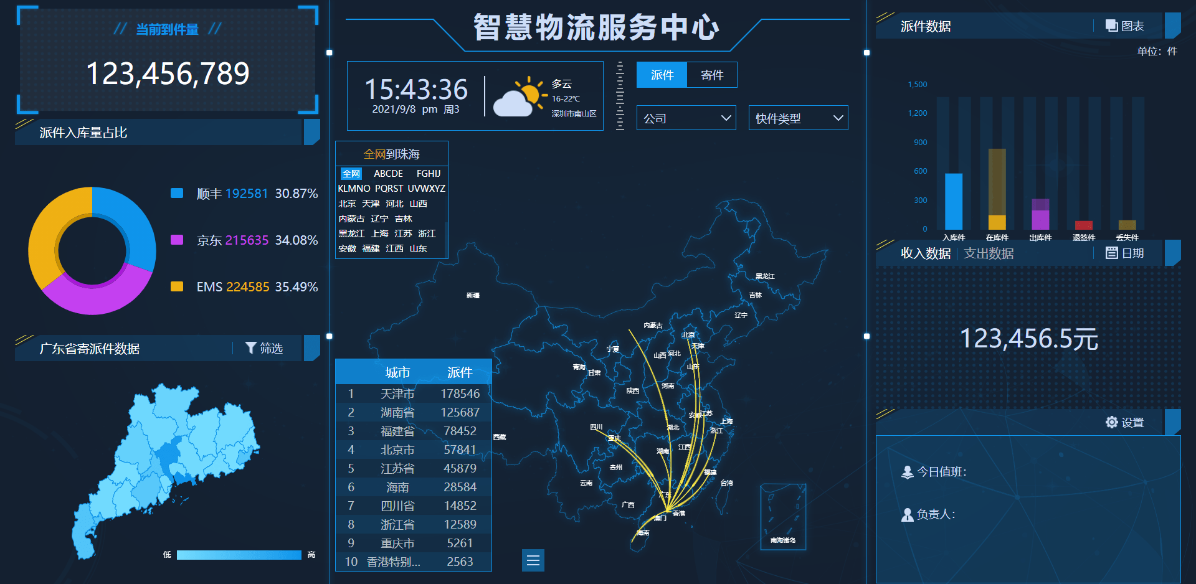Click the 派件 column header in table

click(460, 372)
